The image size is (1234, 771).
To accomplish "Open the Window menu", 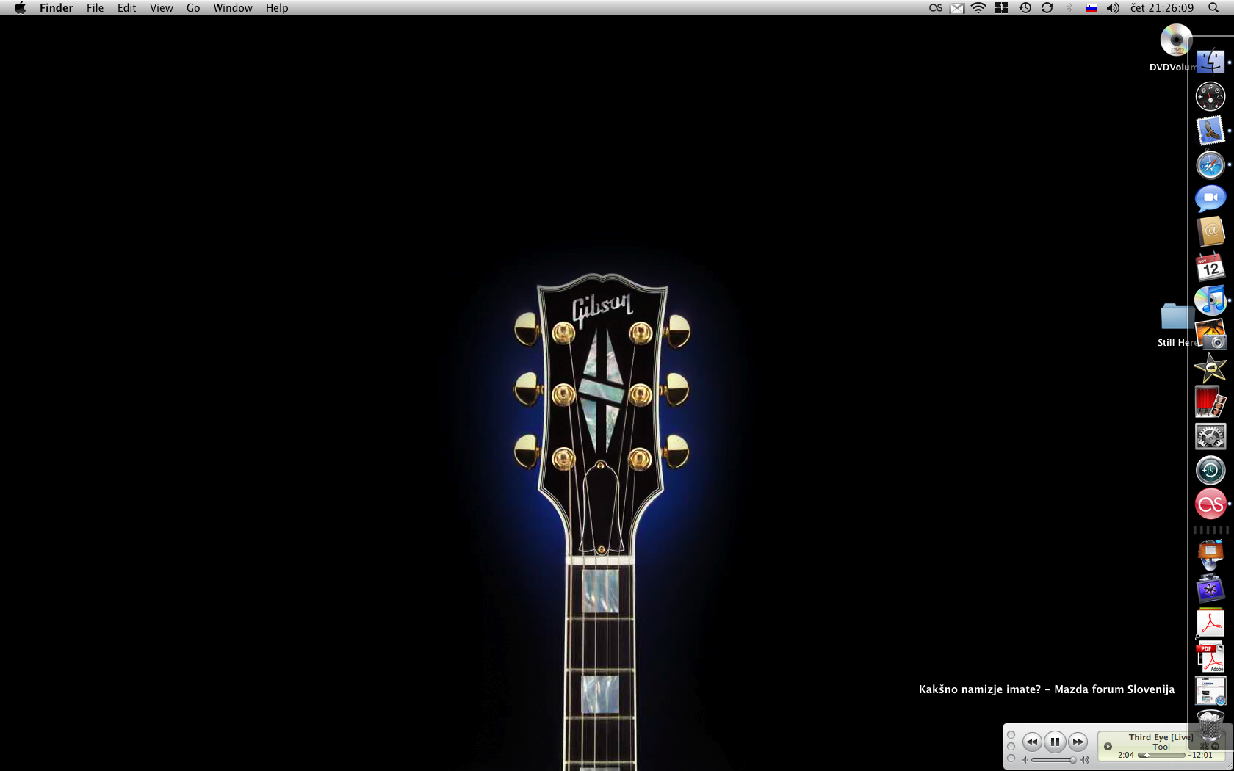I will click(x=233, y=8).
